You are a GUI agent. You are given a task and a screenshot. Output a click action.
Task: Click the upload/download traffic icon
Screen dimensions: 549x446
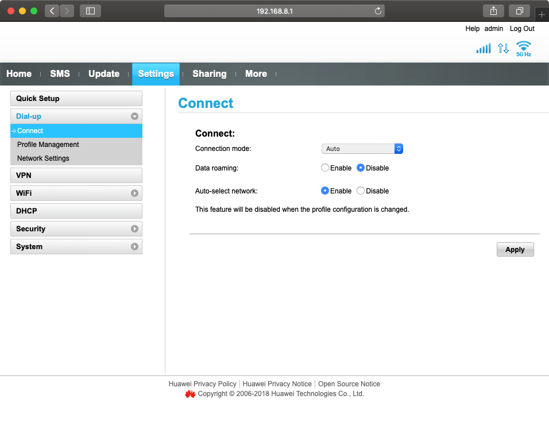point(503,49)
